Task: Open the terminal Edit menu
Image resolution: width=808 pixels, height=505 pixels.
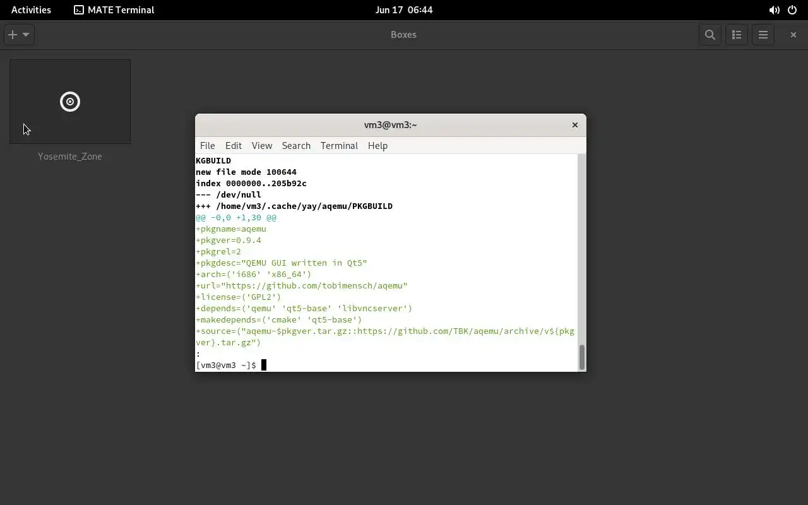Action: (x=234, y=145)
